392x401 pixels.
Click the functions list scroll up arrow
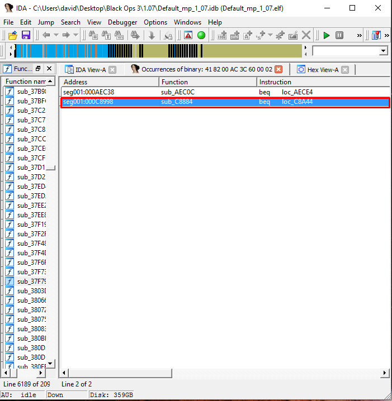50,82
